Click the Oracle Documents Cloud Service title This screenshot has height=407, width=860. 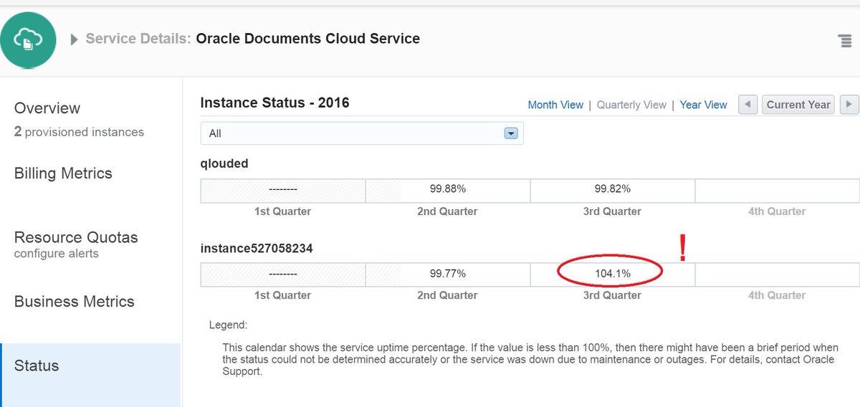click(x=307, y=39)
